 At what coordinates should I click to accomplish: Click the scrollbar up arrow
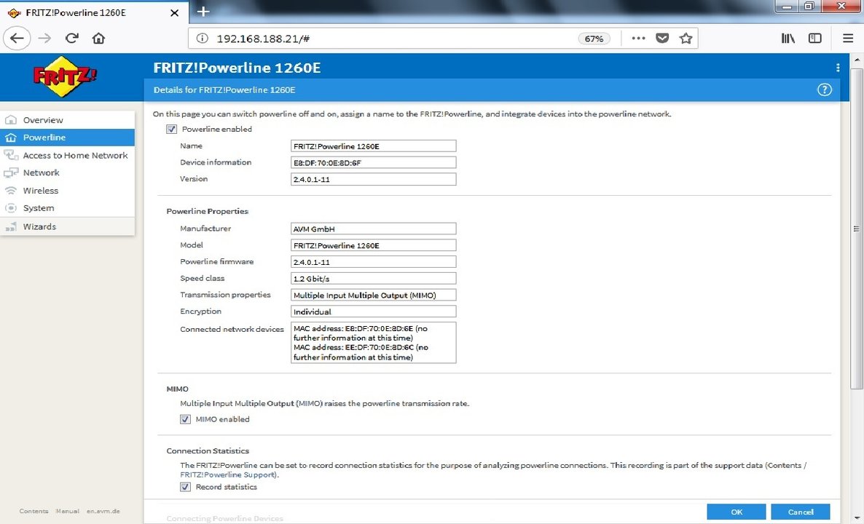(x=856, y=59)
